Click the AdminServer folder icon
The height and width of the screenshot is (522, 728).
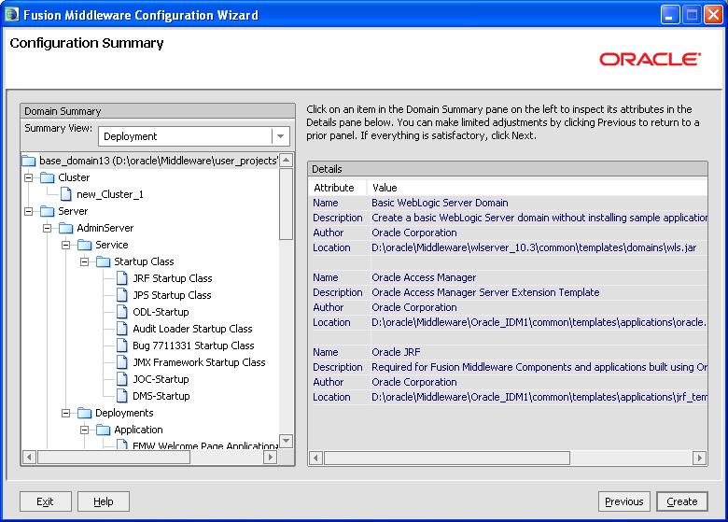coord(66,228)
